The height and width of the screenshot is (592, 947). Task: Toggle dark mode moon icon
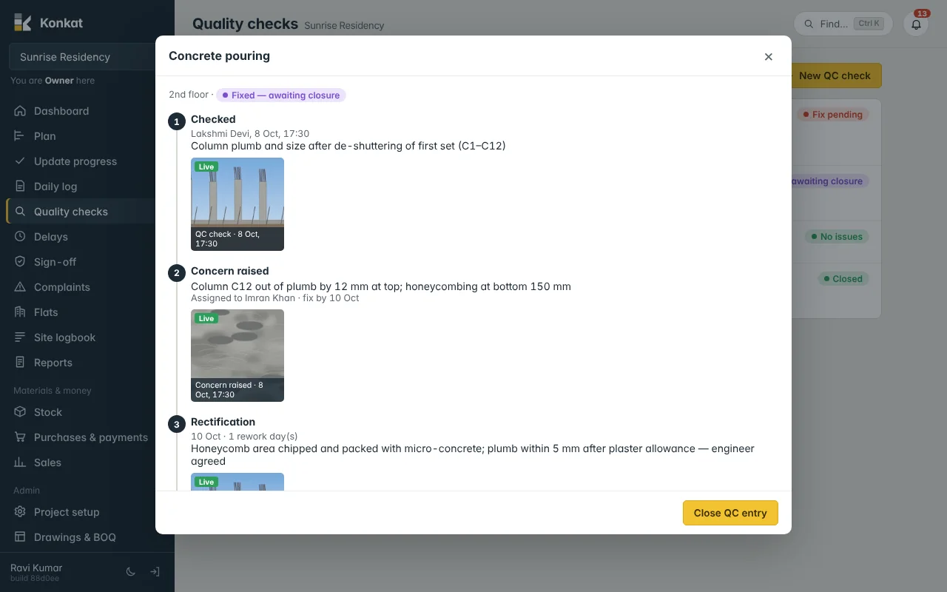click(131, 572)
